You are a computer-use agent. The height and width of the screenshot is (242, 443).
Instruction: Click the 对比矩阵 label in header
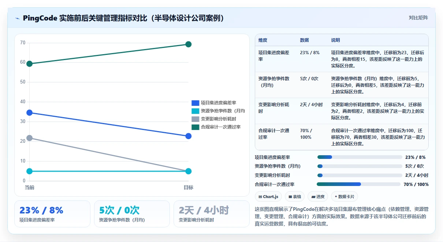[418, 18]
